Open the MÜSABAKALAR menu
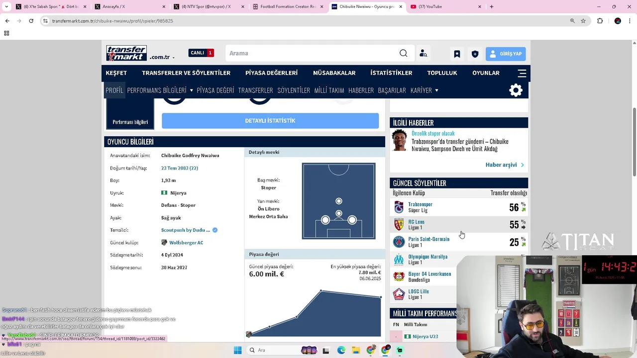Viewport: 637px width, 358px height. (x=334, y=73)
